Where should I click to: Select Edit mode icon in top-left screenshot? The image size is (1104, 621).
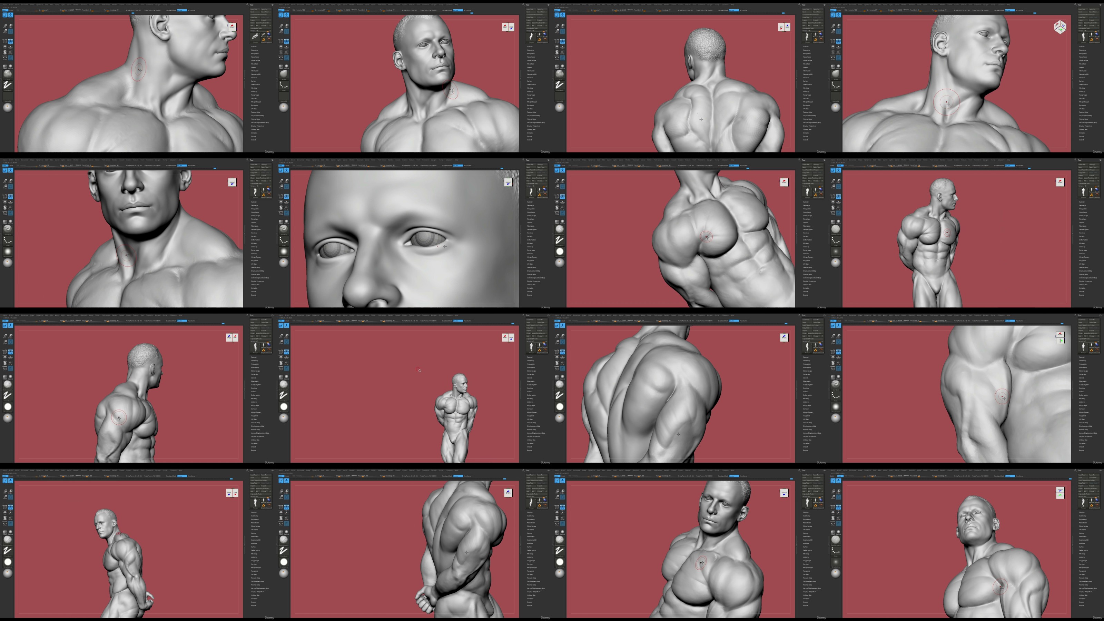5,14
